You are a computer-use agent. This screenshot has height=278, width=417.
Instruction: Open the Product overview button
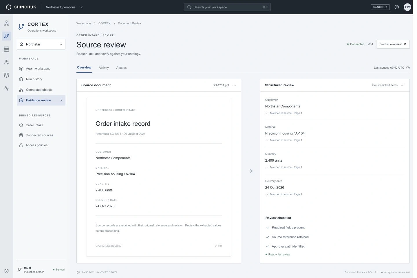393,44
